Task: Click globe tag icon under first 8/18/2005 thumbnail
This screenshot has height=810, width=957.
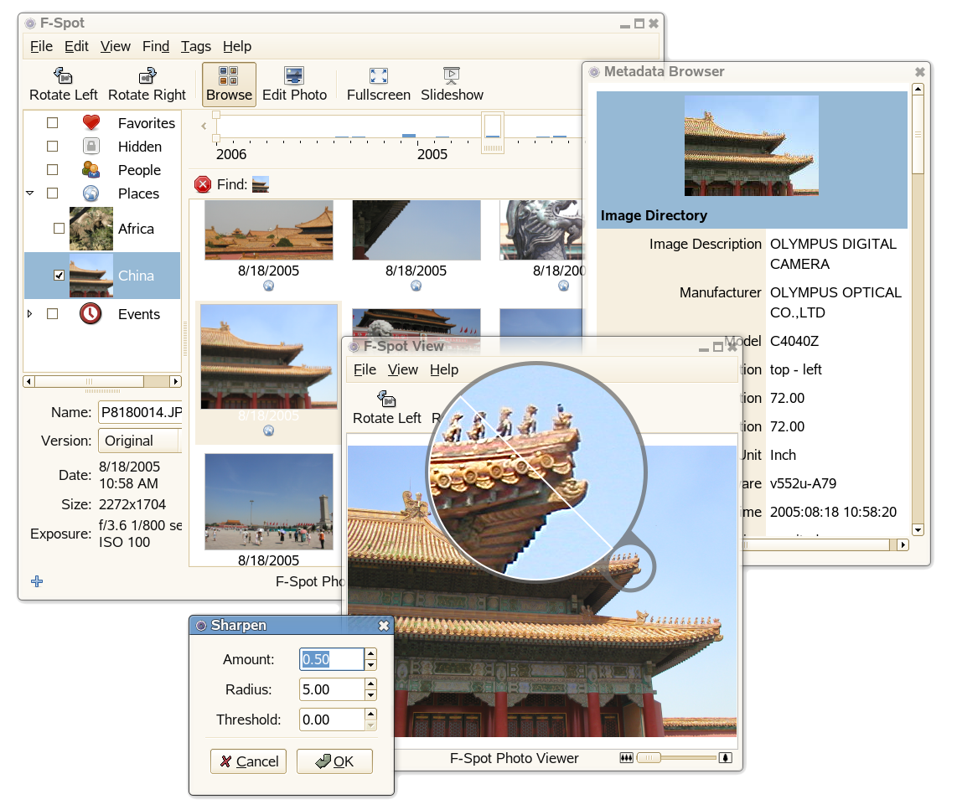Action: [268, 286]
